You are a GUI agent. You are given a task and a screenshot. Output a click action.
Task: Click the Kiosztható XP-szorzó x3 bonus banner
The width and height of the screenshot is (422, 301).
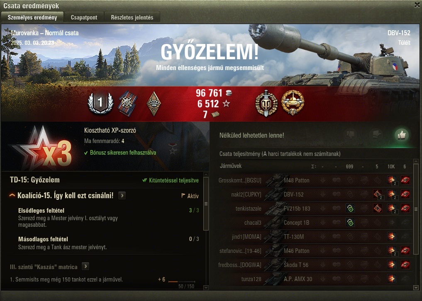click(105, 147)
